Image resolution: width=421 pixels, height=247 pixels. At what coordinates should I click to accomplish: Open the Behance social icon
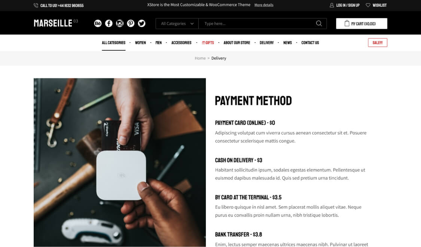98,23
